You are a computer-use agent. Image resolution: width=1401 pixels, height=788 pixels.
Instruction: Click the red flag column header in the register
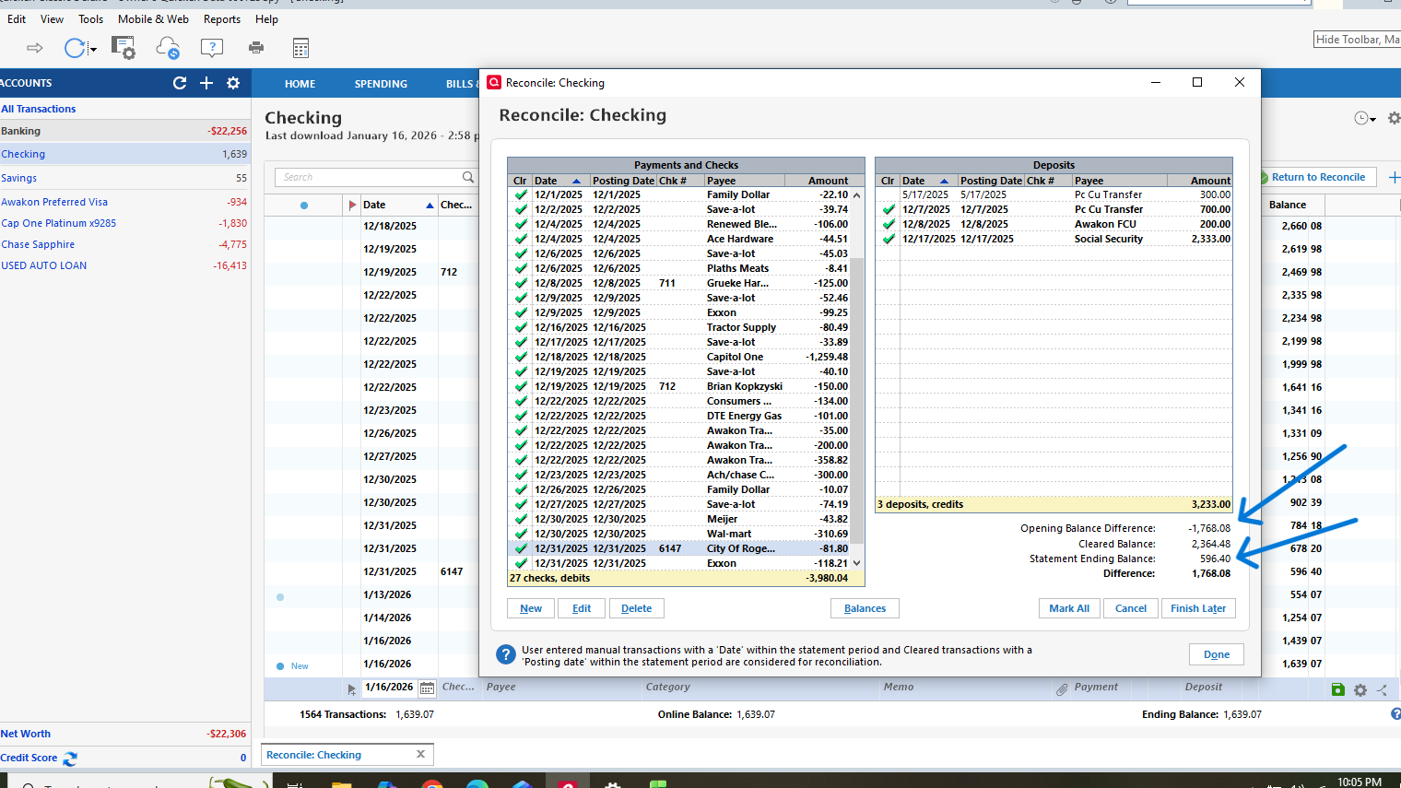click(x=352, y=205)
